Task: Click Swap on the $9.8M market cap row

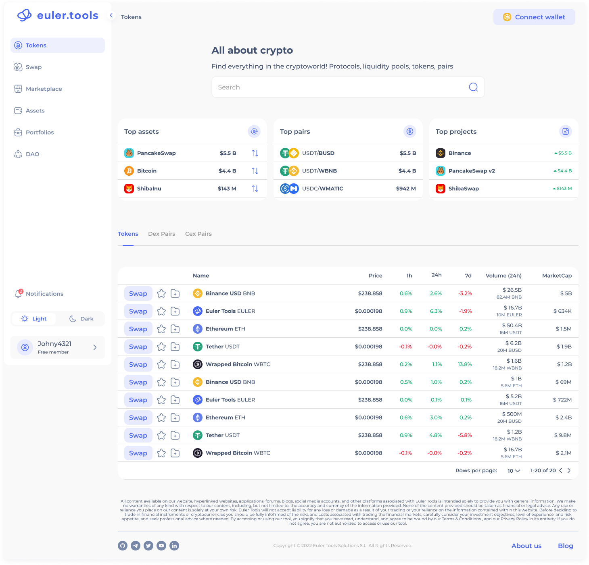Action: click(138, 435)
